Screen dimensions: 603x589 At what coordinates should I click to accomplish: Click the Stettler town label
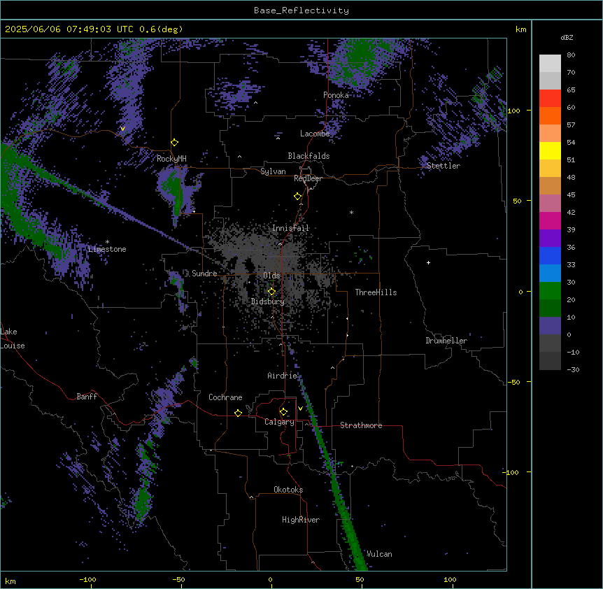click(444, 166)
